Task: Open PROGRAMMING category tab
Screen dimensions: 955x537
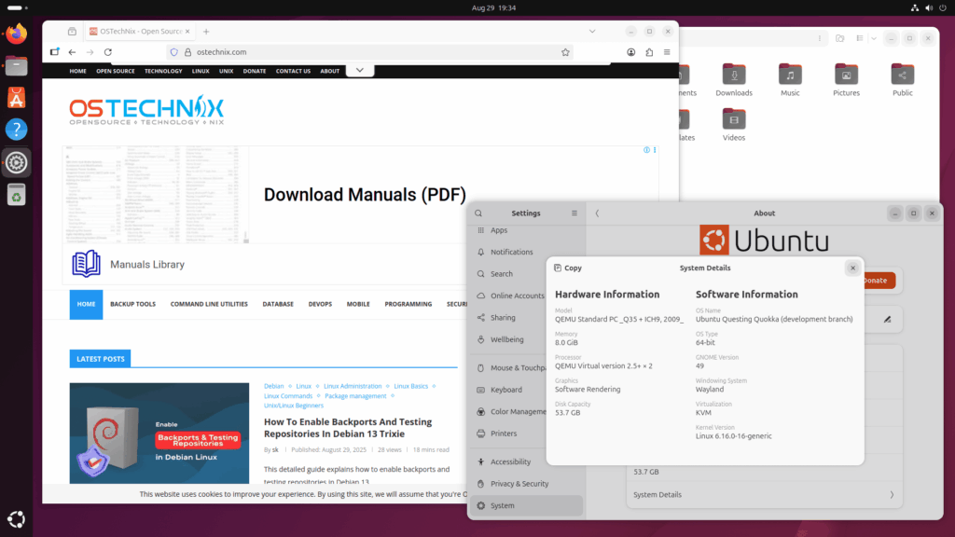Action: [x=408, y=305]
